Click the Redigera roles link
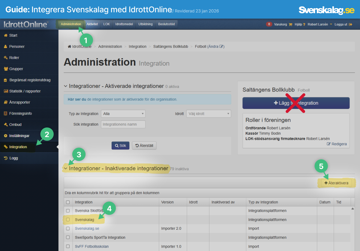This screenshot has width=360, height=251. point(337,144)
